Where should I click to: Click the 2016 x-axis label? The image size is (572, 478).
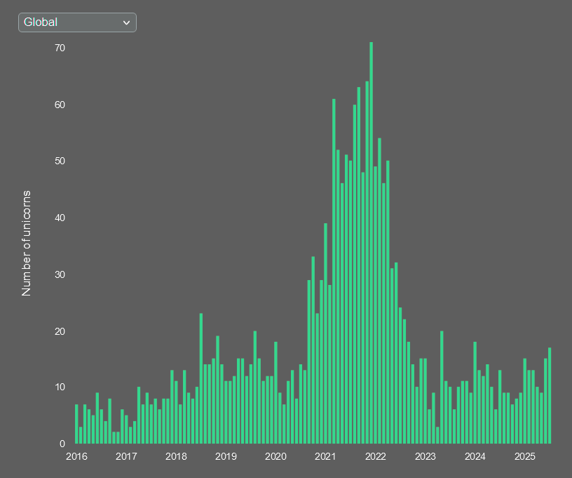pyautogui.click(x=76, y=456)
